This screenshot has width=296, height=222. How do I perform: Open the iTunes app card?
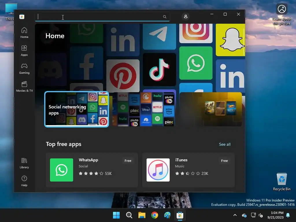(x=188, y=170)
